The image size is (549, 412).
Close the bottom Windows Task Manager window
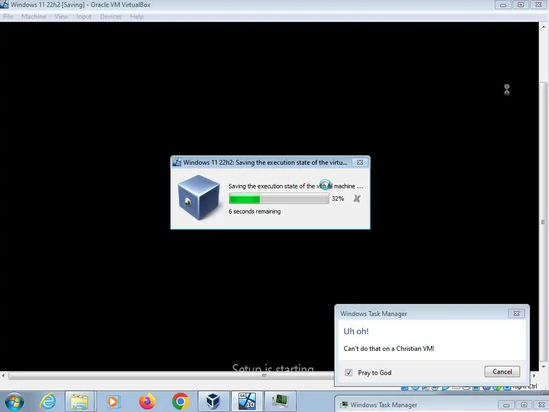(x=541, y=404)
